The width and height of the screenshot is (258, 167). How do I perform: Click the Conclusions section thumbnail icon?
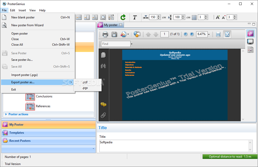click(x=30, y=97)
